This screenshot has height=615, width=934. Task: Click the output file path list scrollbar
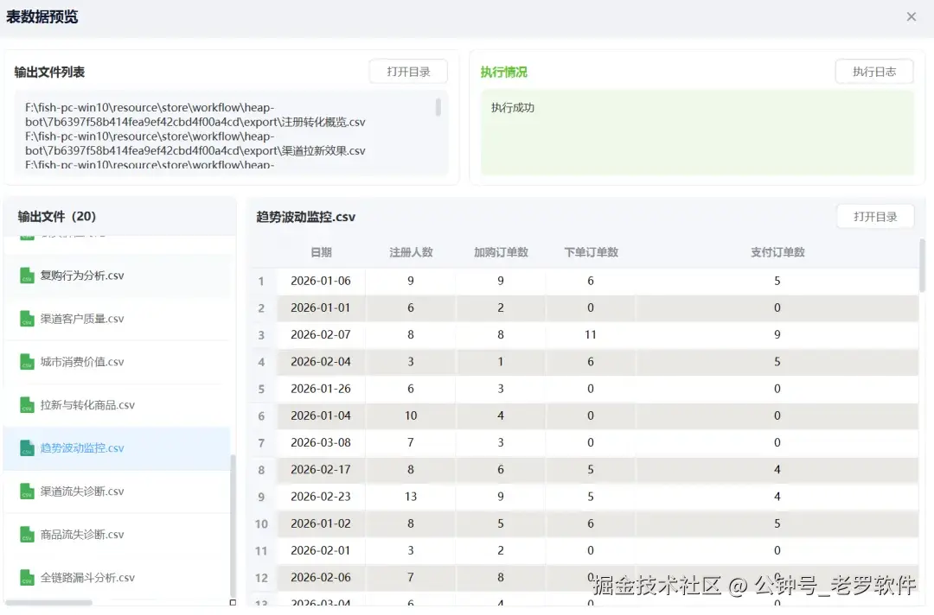coord(438,107)
